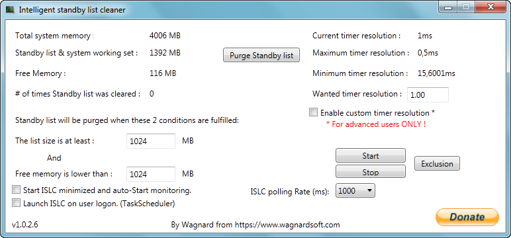Start the standby list monitoring
The image size is (511, 238).
(x=371, y=155)
